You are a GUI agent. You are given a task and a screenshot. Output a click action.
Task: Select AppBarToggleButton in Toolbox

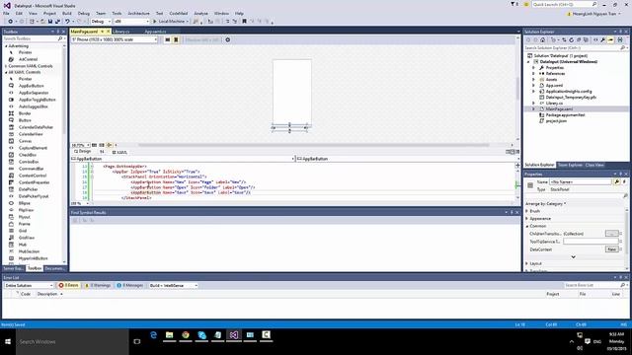point(38,100)
